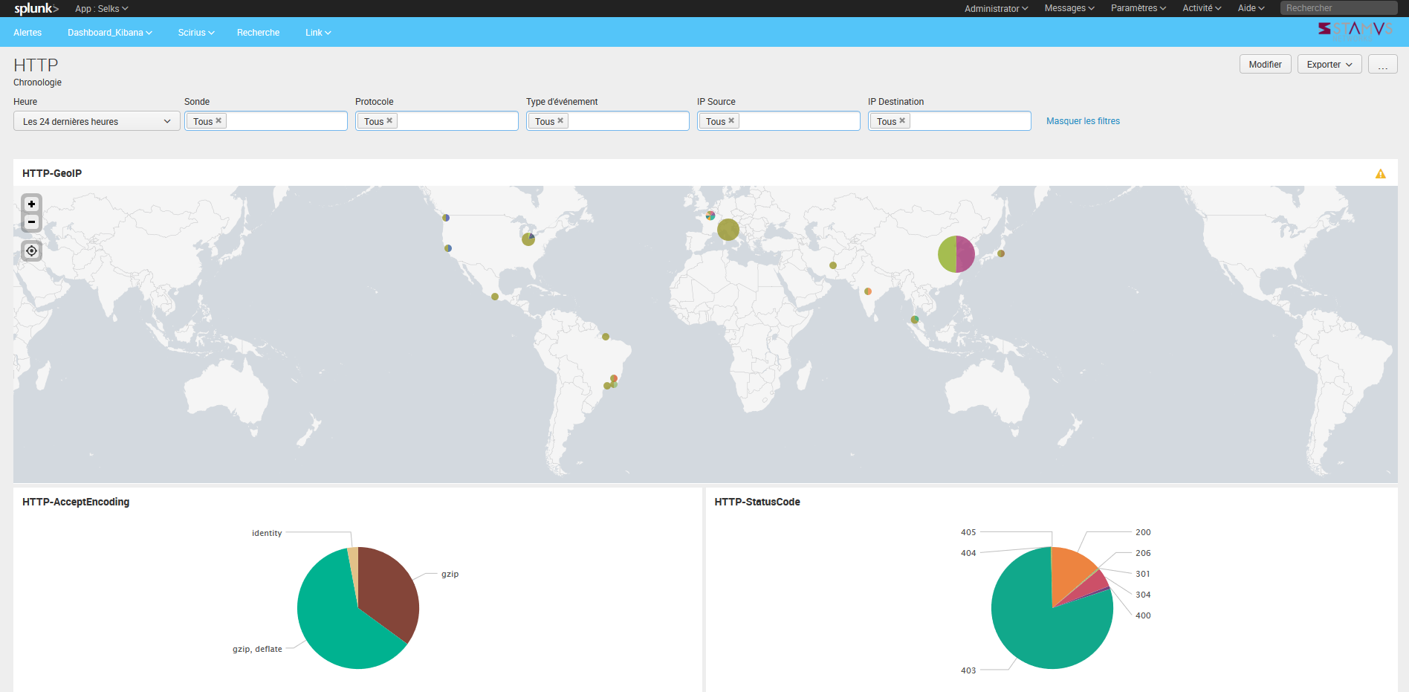Open the Administrator menu
The image size is (1409, 692).
click(996, 9)
